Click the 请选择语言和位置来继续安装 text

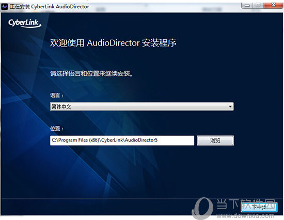pos(91,73)
